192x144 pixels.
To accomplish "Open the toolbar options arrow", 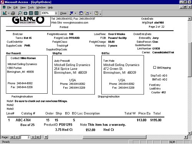I will coord(100,14).
